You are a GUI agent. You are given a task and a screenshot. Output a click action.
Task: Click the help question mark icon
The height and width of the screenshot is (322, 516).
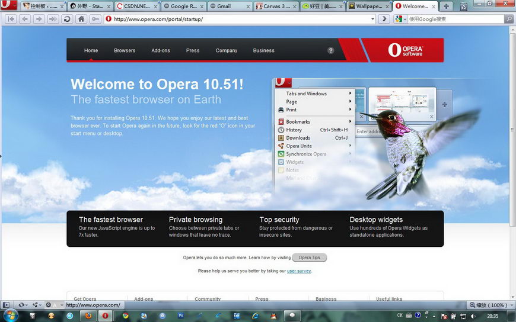(x=331, y=50)
